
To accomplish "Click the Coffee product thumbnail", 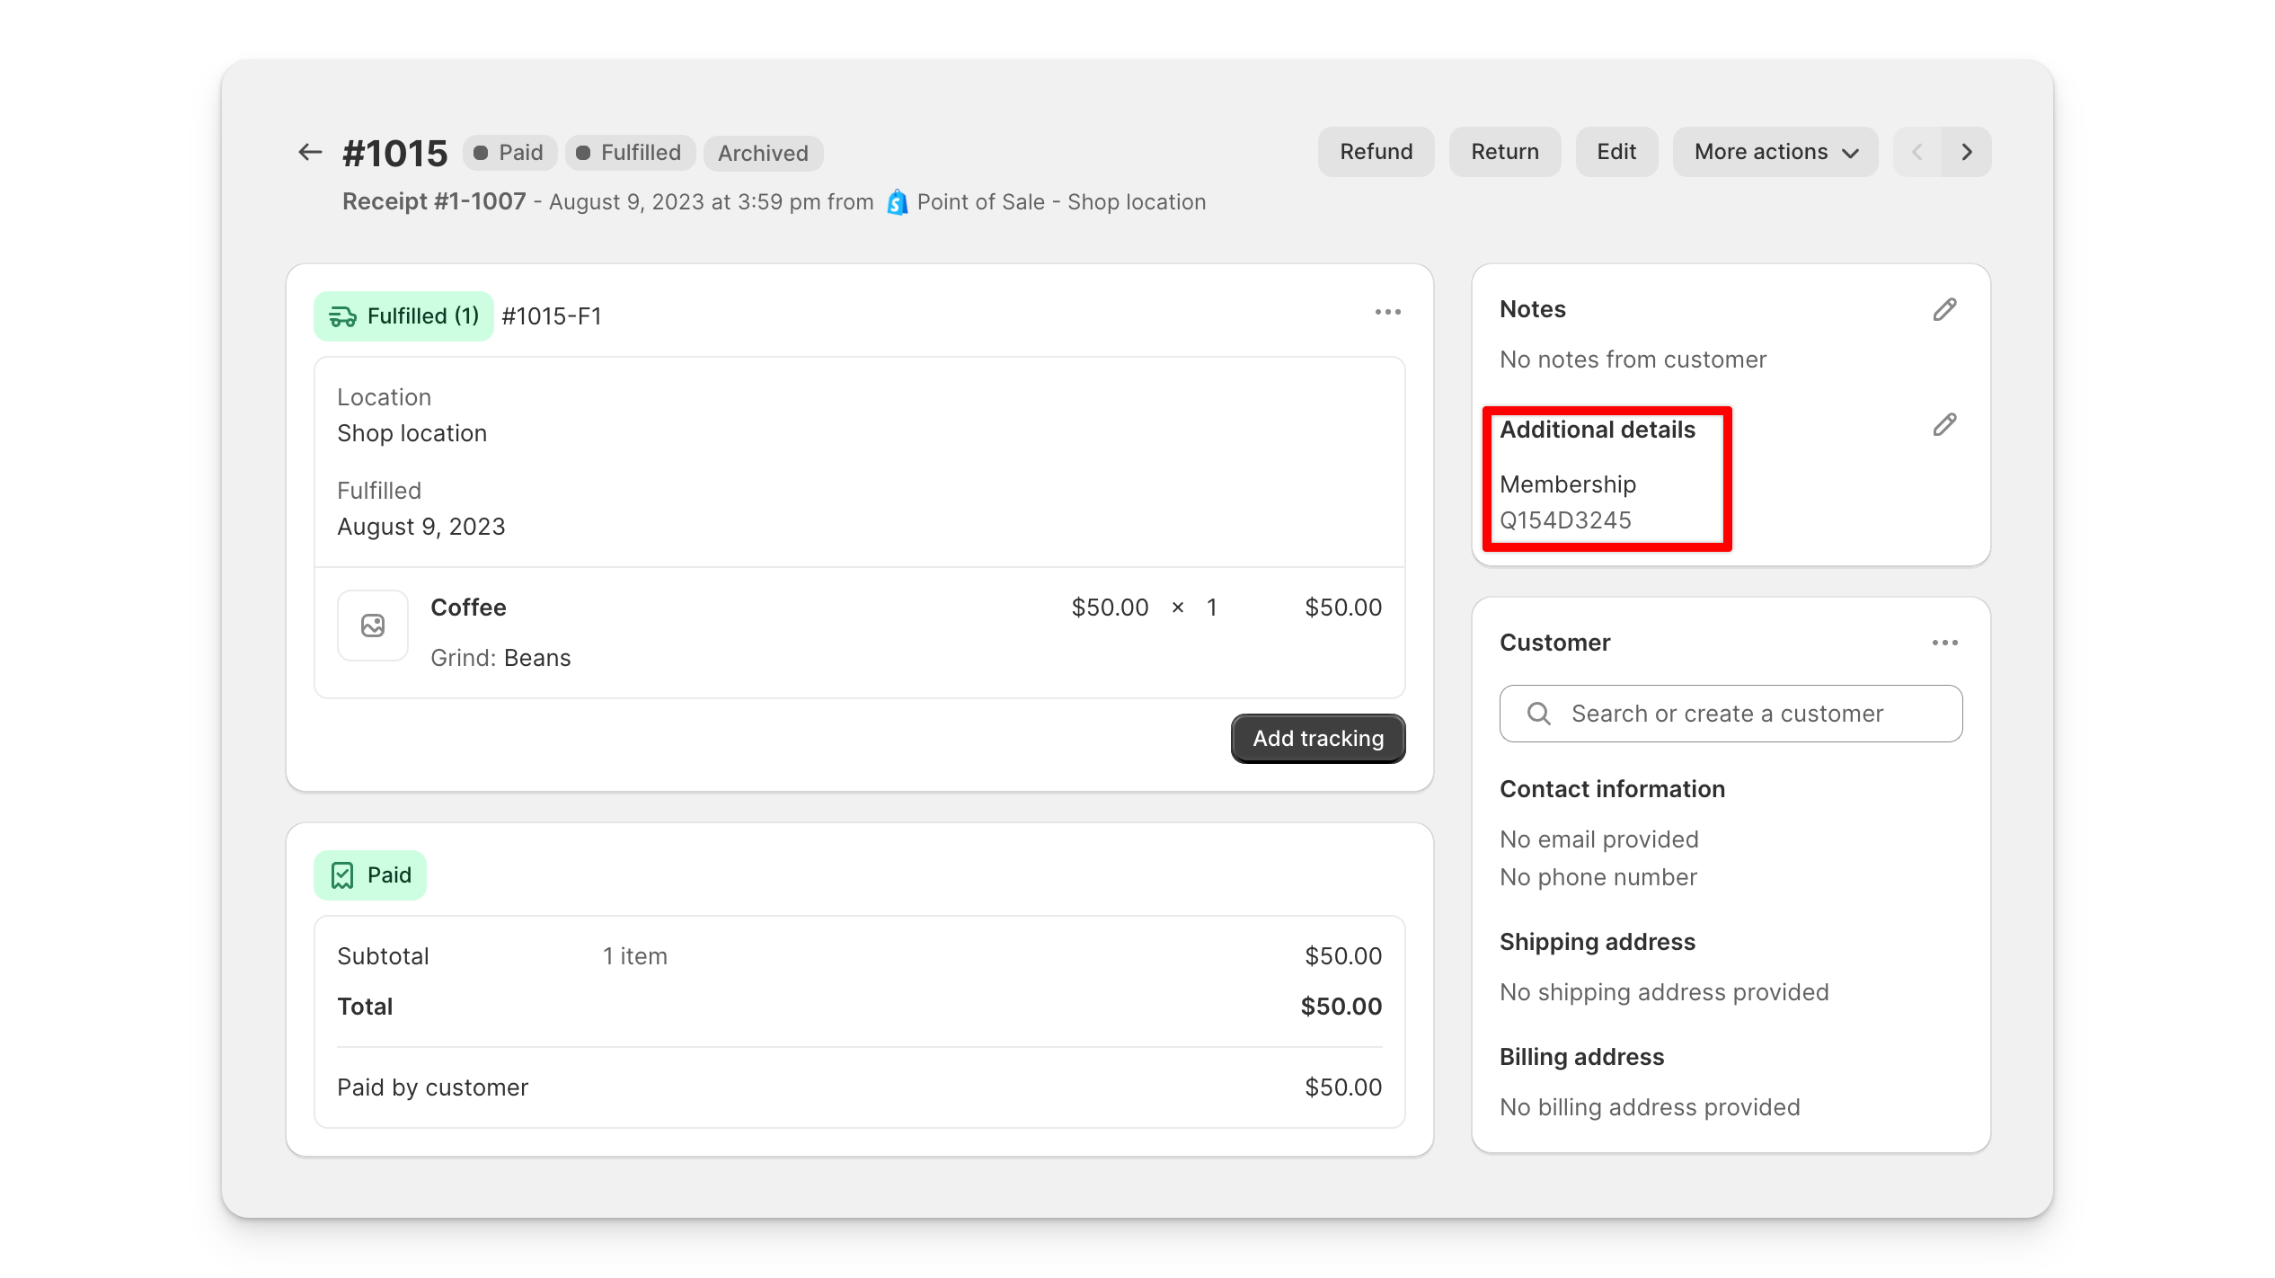I will click(x=372, y=626).
